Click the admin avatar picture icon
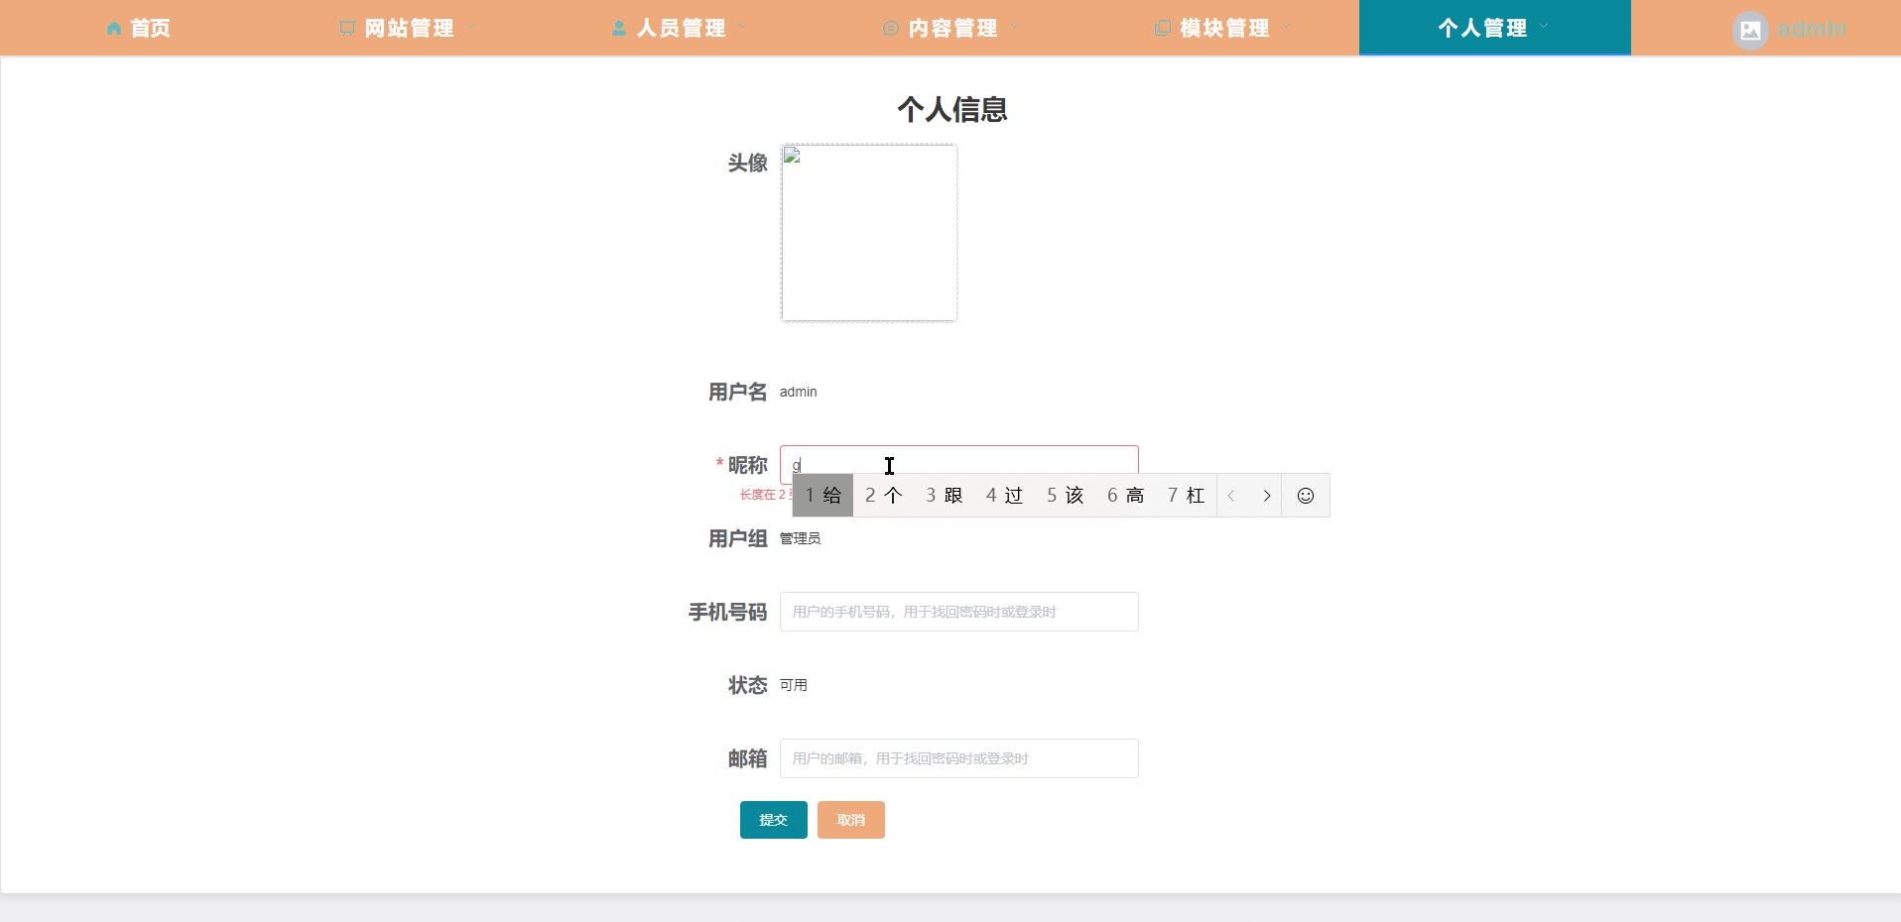The width and height of the screenshot is (1901, 922). 1751,30
